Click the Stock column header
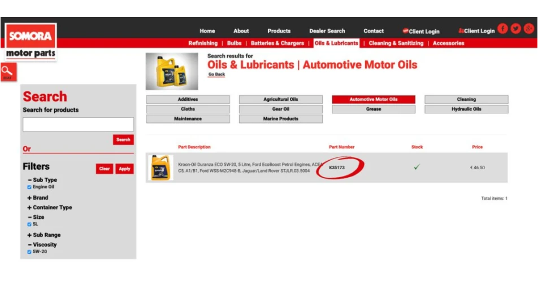This screenshot has height=282, width=538. pos(417,147)
